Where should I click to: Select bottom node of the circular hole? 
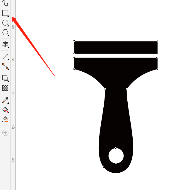pos(116,163)
